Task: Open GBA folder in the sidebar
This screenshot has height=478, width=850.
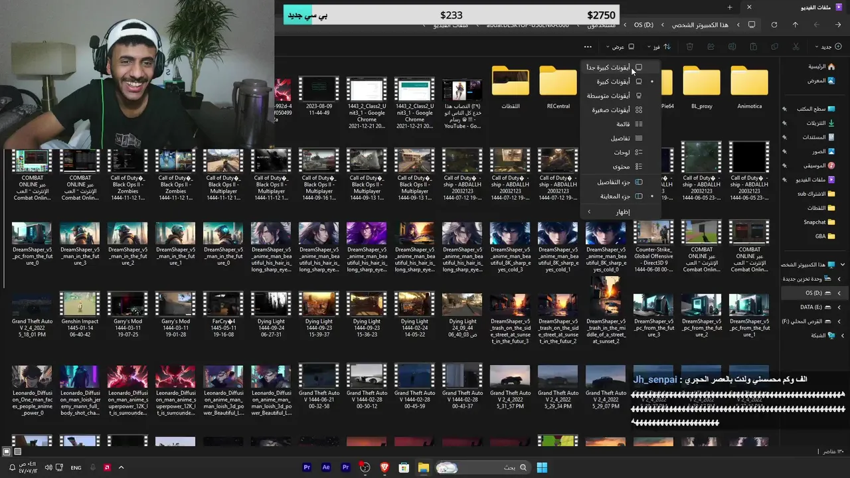Action: 825,236
